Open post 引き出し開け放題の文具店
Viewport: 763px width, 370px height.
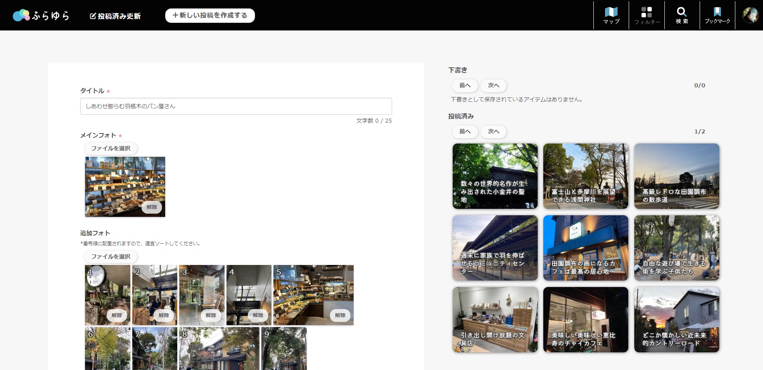coord(495,319)
